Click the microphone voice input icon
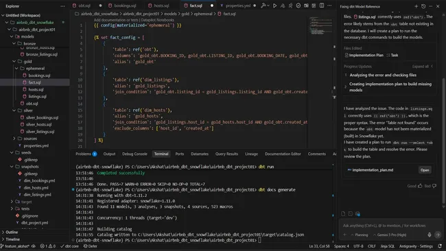This screenshot has width=446, height=251. tap(430, 235)
